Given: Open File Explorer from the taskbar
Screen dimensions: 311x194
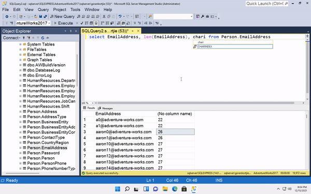Looking at the screenshot, I should [165, 189].
